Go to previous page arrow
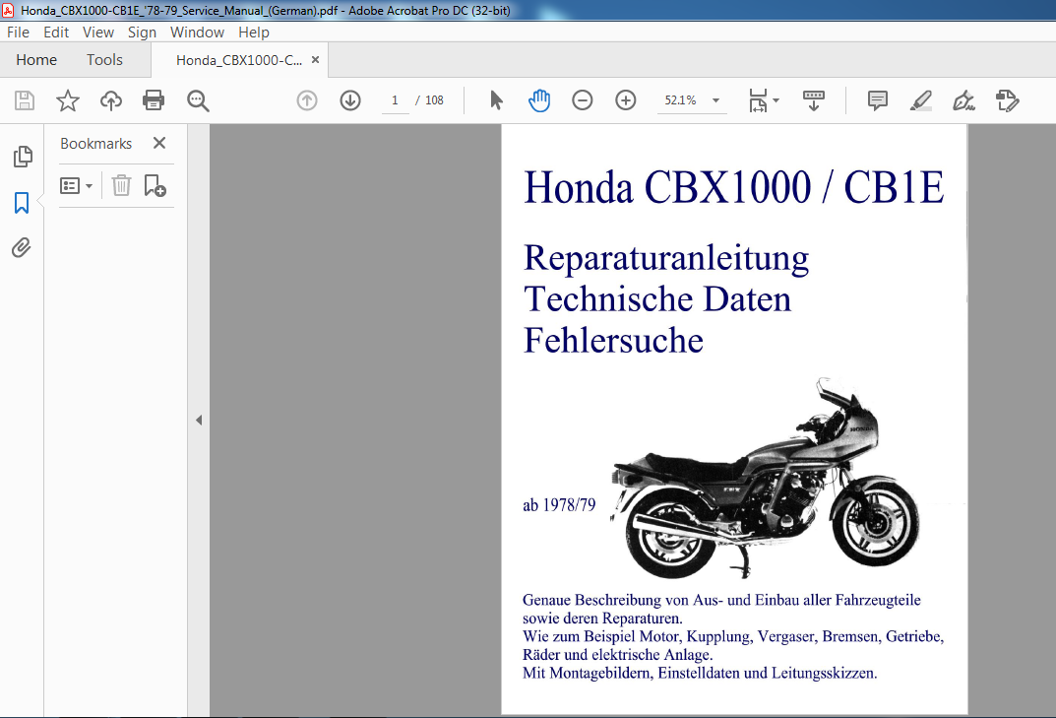Image resolution: width=1056 pixels, height=718 pixels. pos(307,100)
